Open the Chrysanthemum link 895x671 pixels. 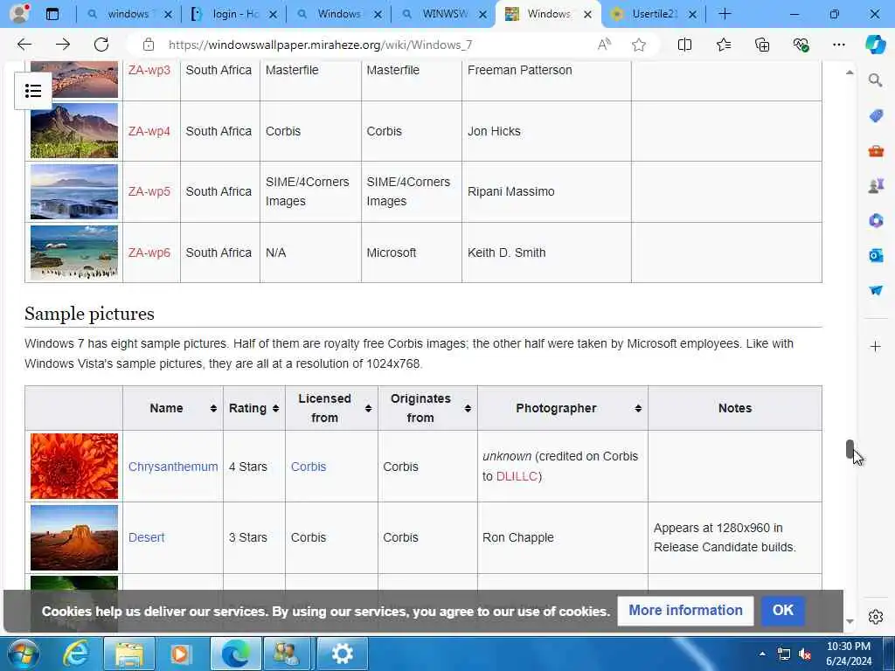pos(173,467)
